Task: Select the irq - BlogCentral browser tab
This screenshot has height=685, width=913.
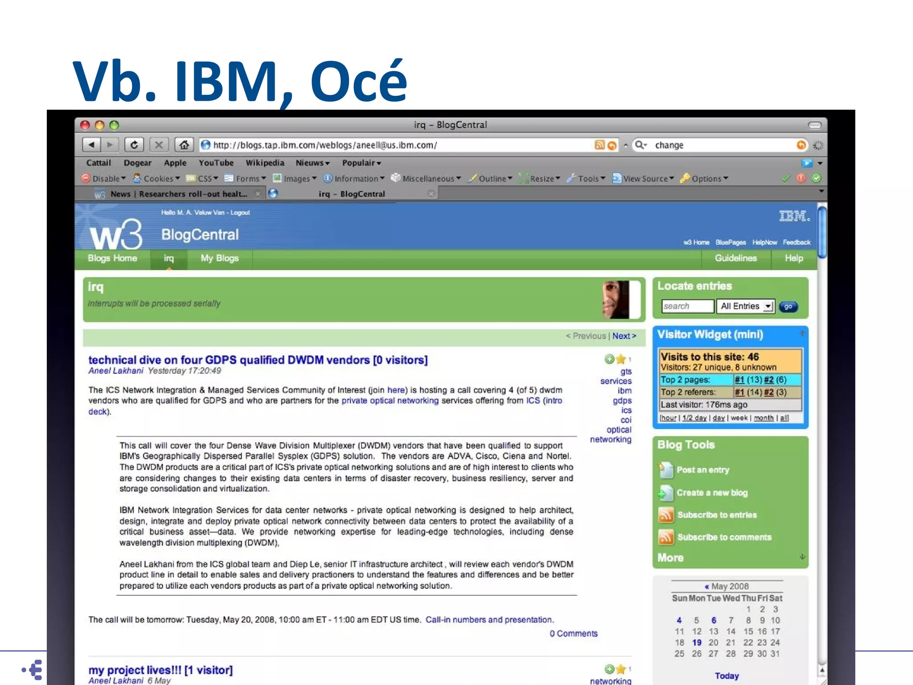Action: [x=352, y=194]
